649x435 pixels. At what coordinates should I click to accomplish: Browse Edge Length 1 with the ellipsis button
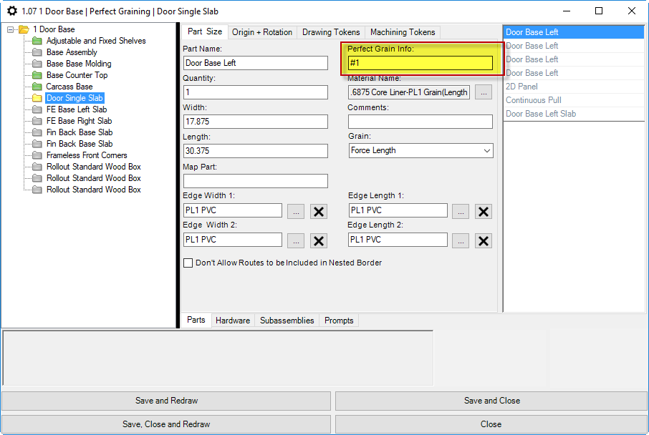tap(461, 211)
